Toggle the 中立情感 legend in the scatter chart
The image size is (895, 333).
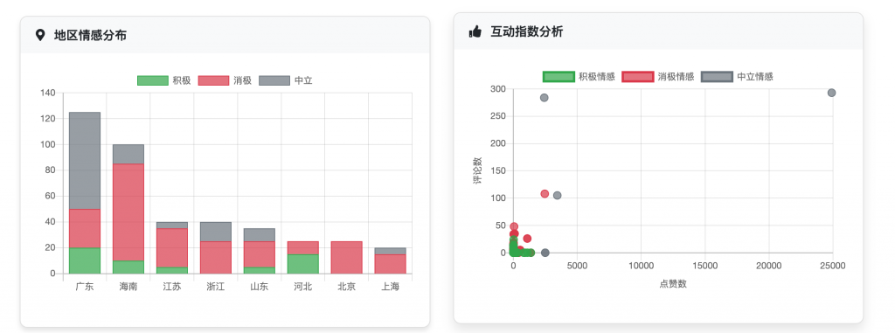737,77
